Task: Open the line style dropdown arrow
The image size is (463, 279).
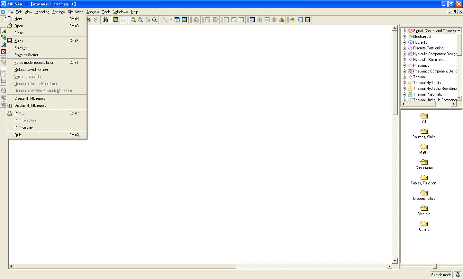Action: [x=171, y=20]
